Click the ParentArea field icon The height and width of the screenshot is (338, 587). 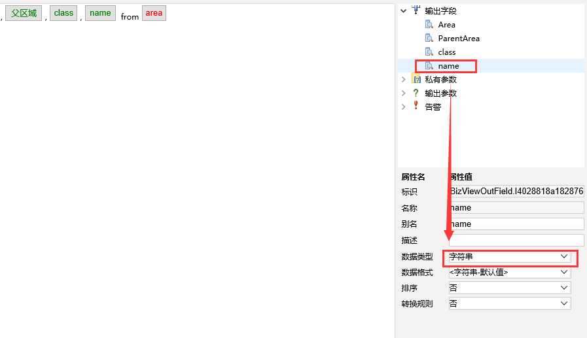click(x=429, y=38)
